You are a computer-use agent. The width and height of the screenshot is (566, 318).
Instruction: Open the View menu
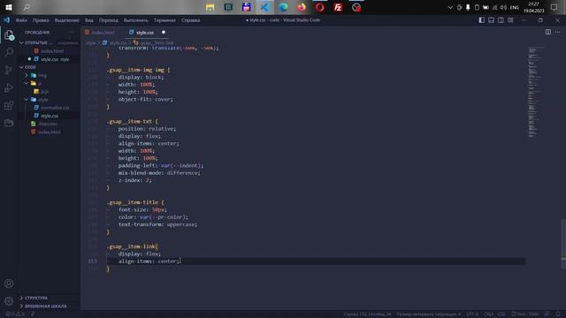89,20
